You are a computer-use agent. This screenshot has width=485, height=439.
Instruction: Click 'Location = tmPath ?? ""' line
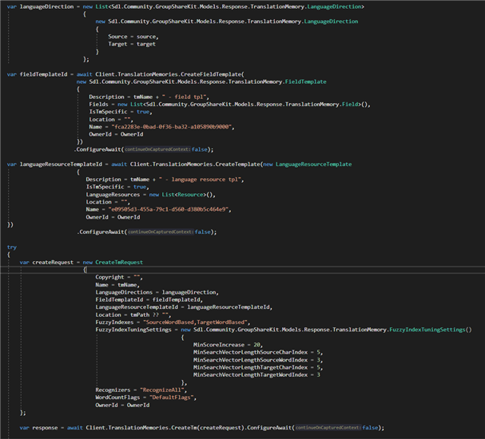133,314
